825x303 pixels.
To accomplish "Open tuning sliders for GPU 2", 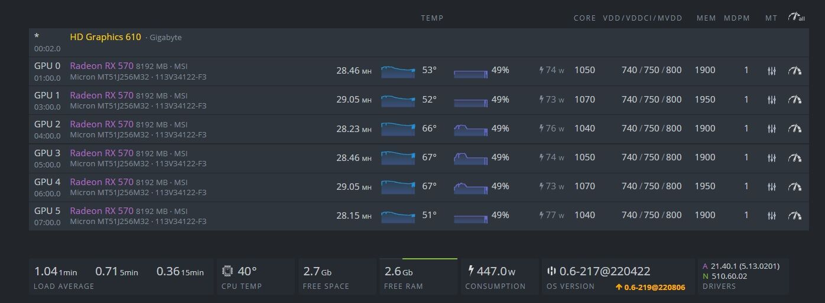I will 771,129.
